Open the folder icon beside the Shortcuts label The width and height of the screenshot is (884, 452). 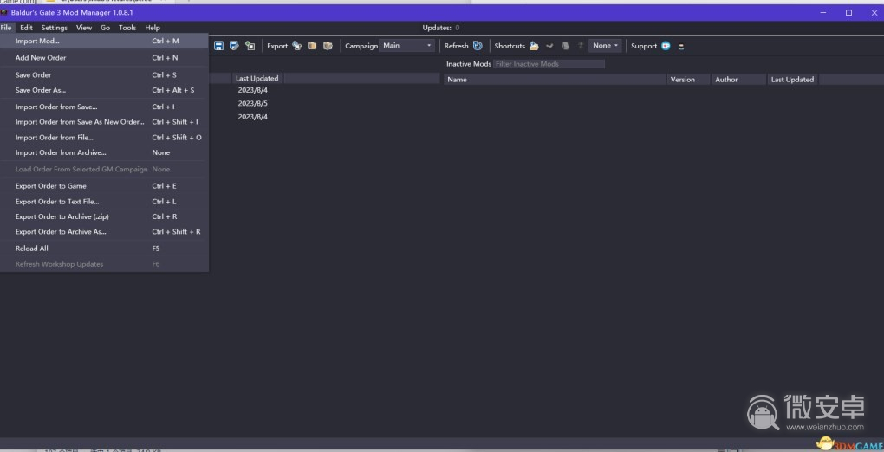coord(534,46)
